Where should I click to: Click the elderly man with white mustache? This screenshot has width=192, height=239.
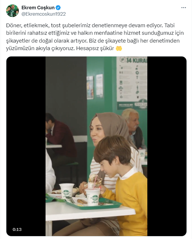coord(133,128)
